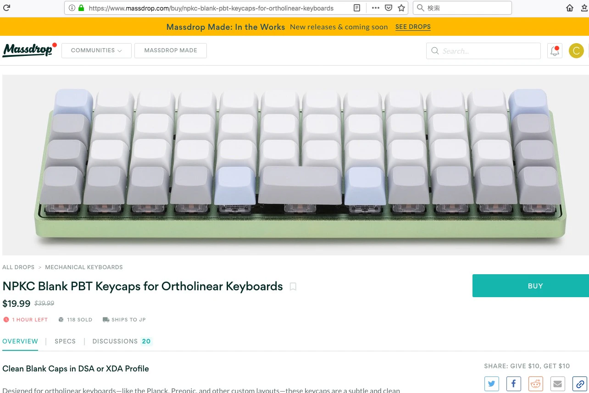Share the drop on Facebook

513,384
